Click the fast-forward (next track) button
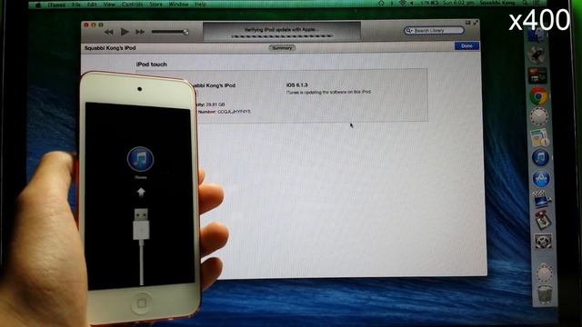Image resolution: width=582 pixels, height=327 pixels. point(140,33)
